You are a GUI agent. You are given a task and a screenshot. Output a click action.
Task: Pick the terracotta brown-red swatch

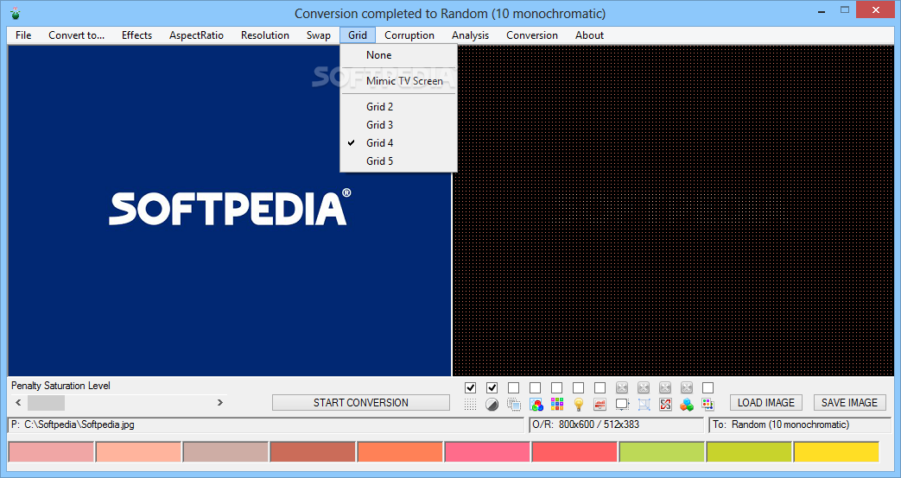[x=314, y=452]
